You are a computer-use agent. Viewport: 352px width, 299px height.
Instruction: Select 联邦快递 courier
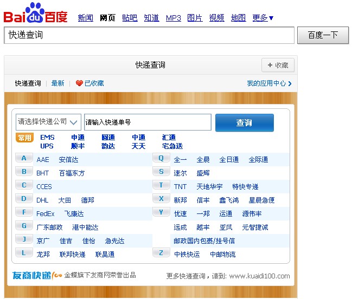(x=72, y=255)
